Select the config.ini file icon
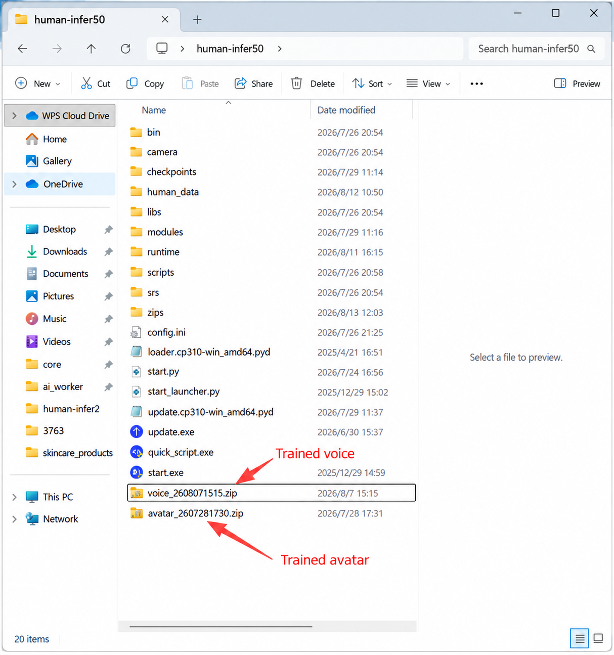The image size is (614, 655). pos(136,332)
